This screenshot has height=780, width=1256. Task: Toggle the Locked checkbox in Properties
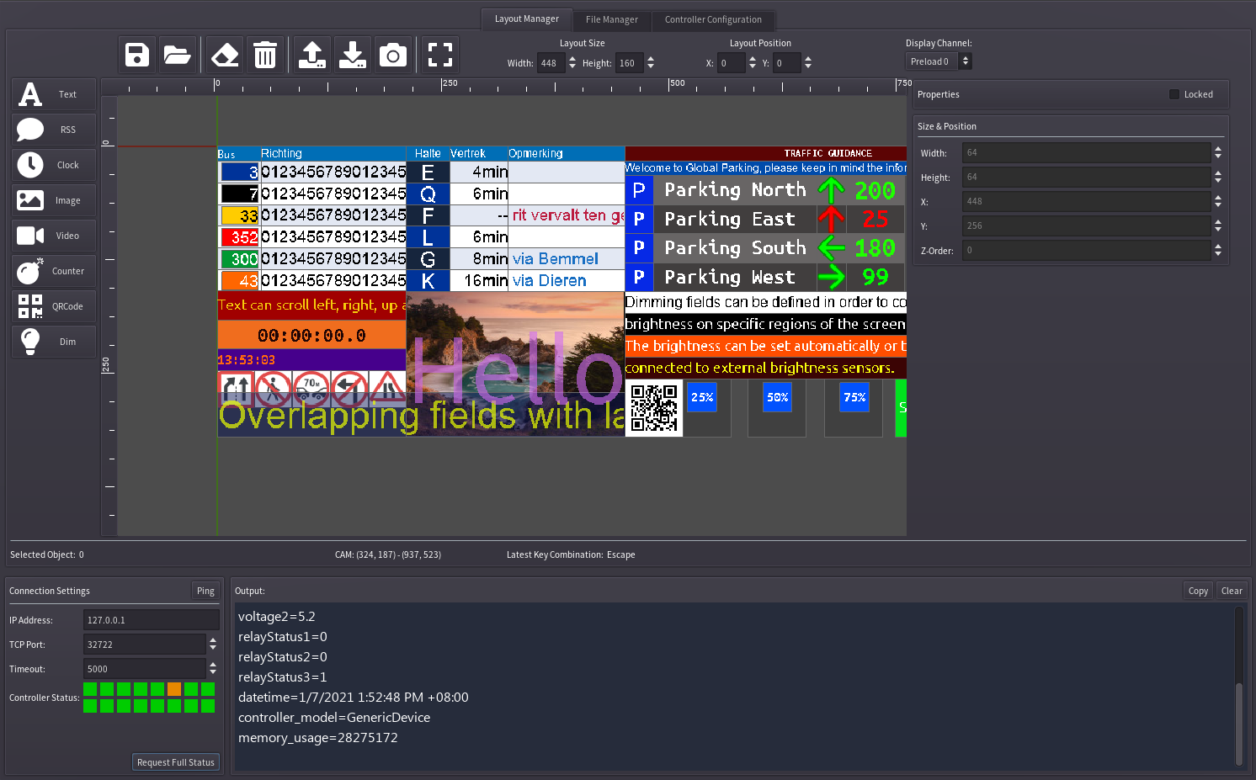(x=1174, y=94)
